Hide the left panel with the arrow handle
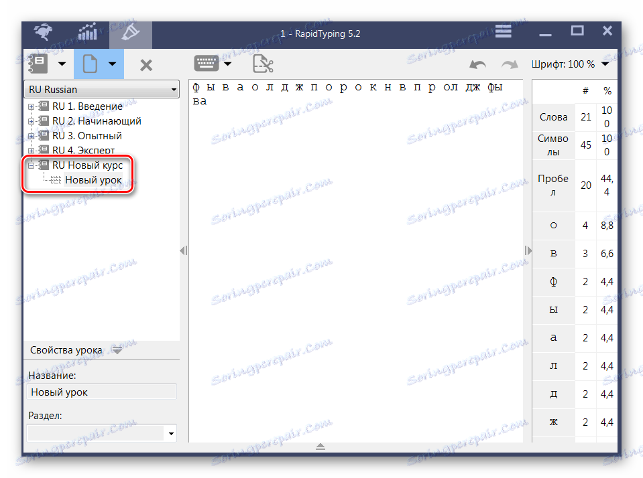This screenshot has width=643, height=478. coord(184,250)
